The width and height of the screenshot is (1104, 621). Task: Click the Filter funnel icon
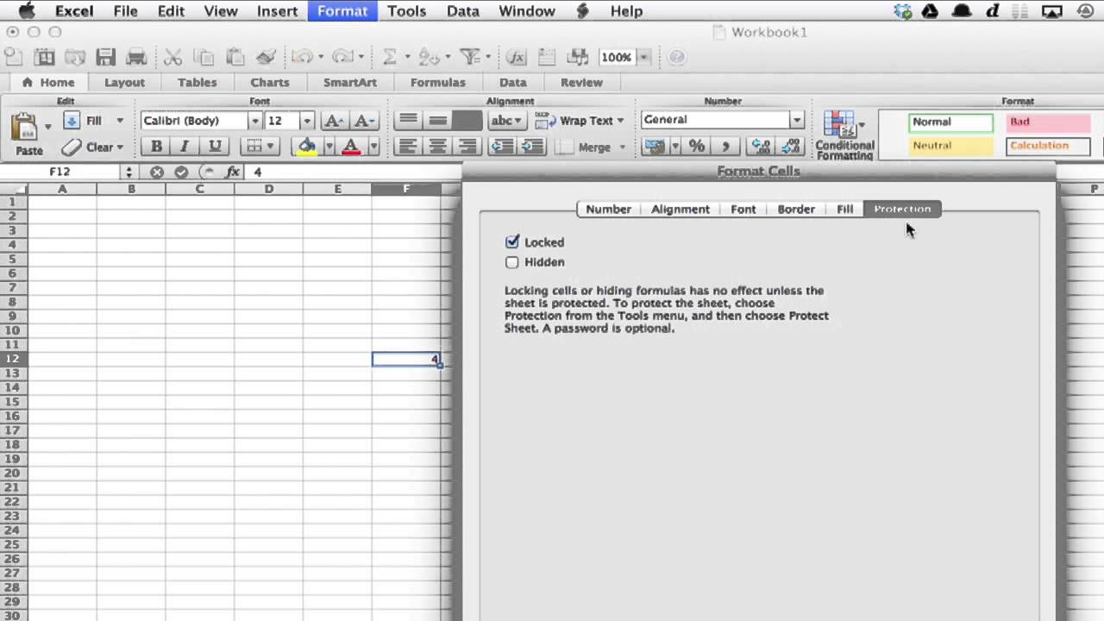point(470,57)
